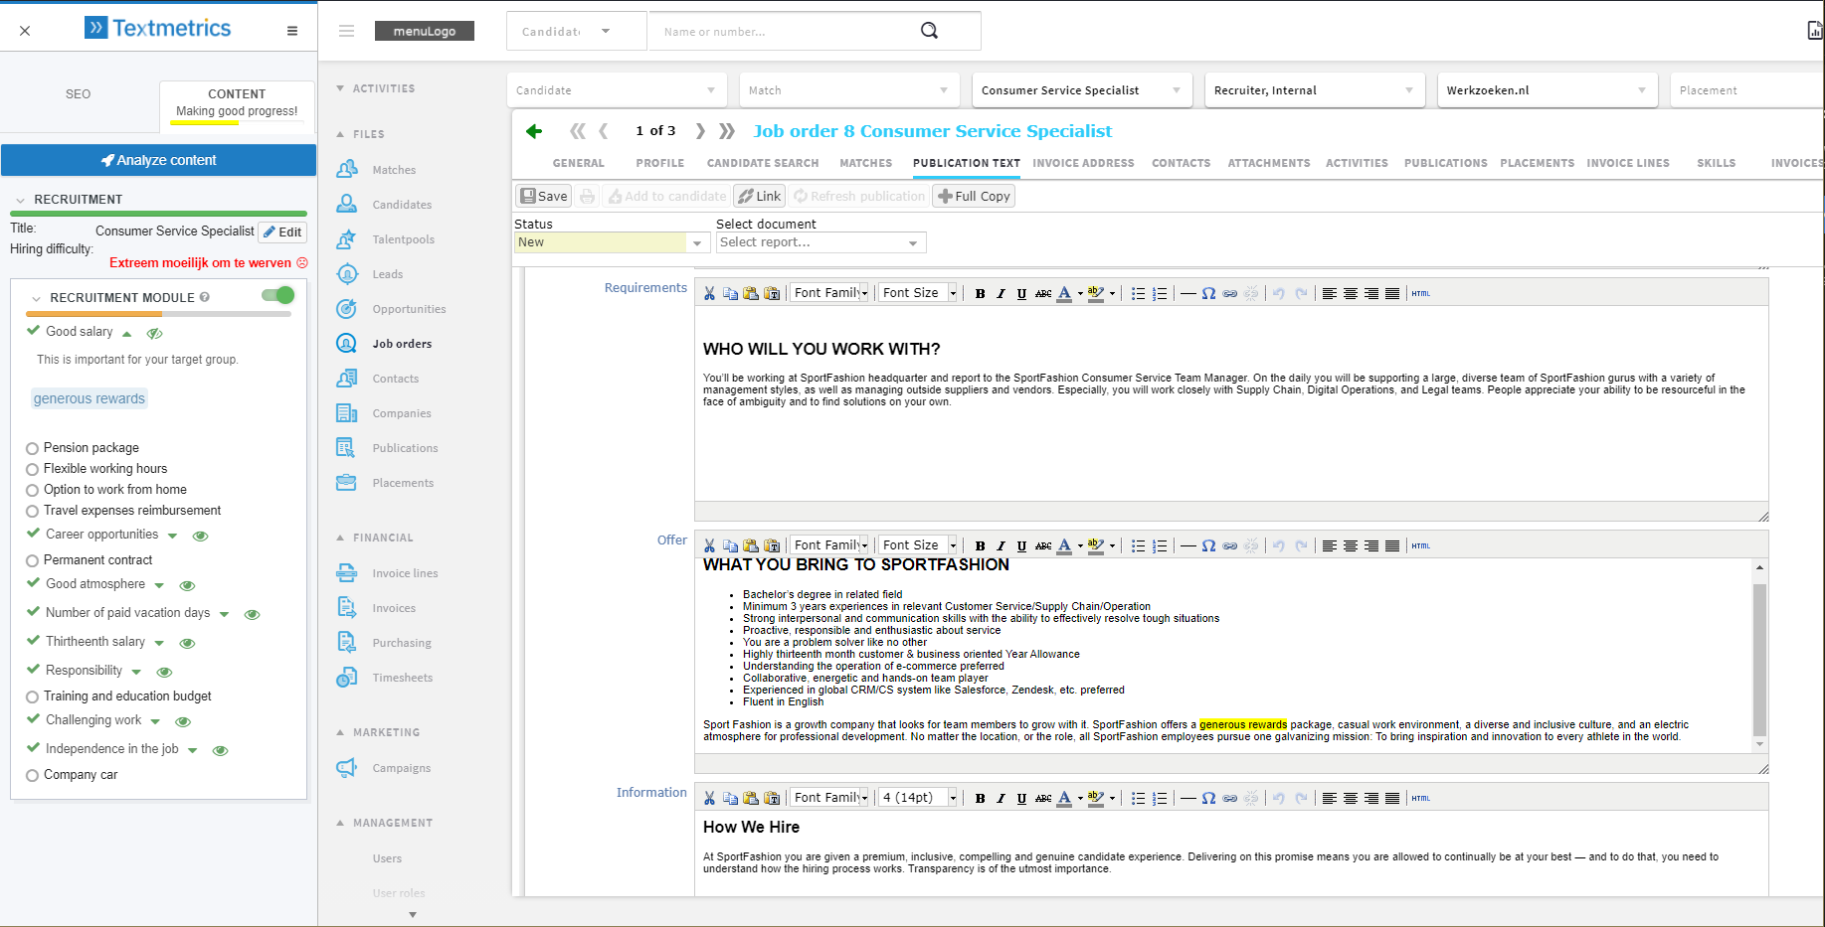
Task: Click Edit next to the title
Action: (282, 232)
